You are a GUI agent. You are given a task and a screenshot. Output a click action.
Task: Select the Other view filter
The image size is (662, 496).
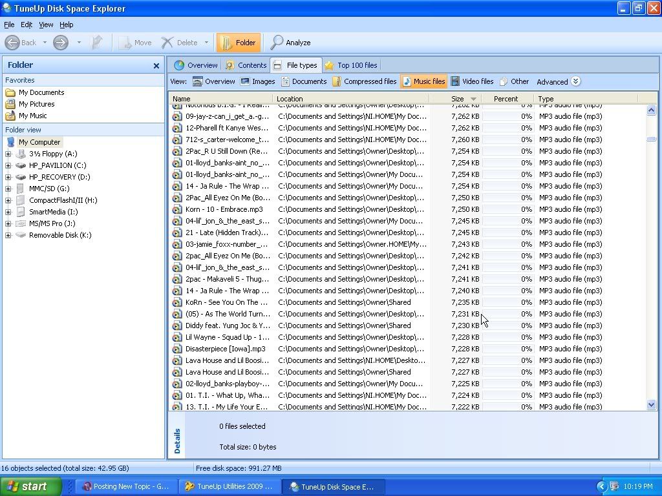click(514, 82)
